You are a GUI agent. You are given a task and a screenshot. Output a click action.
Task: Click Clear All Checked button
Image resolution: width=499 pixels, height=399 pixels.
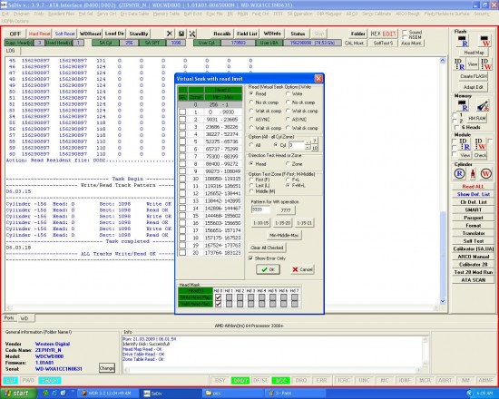[267, 248]
